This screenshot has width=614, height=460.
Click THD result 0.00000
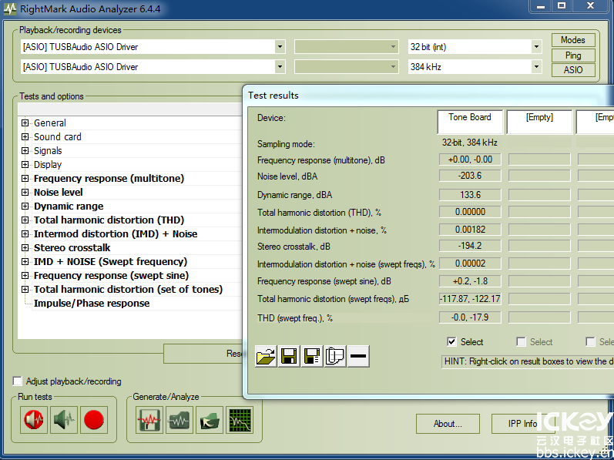point(470,212)
